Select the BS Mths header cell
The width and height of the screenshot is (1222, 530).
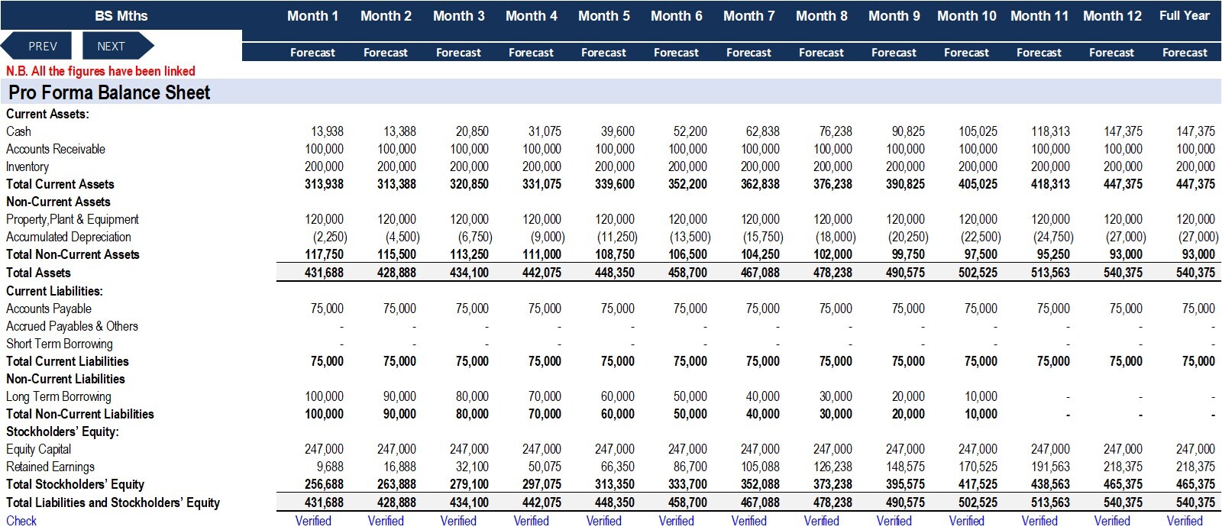(x=121, y=15)
